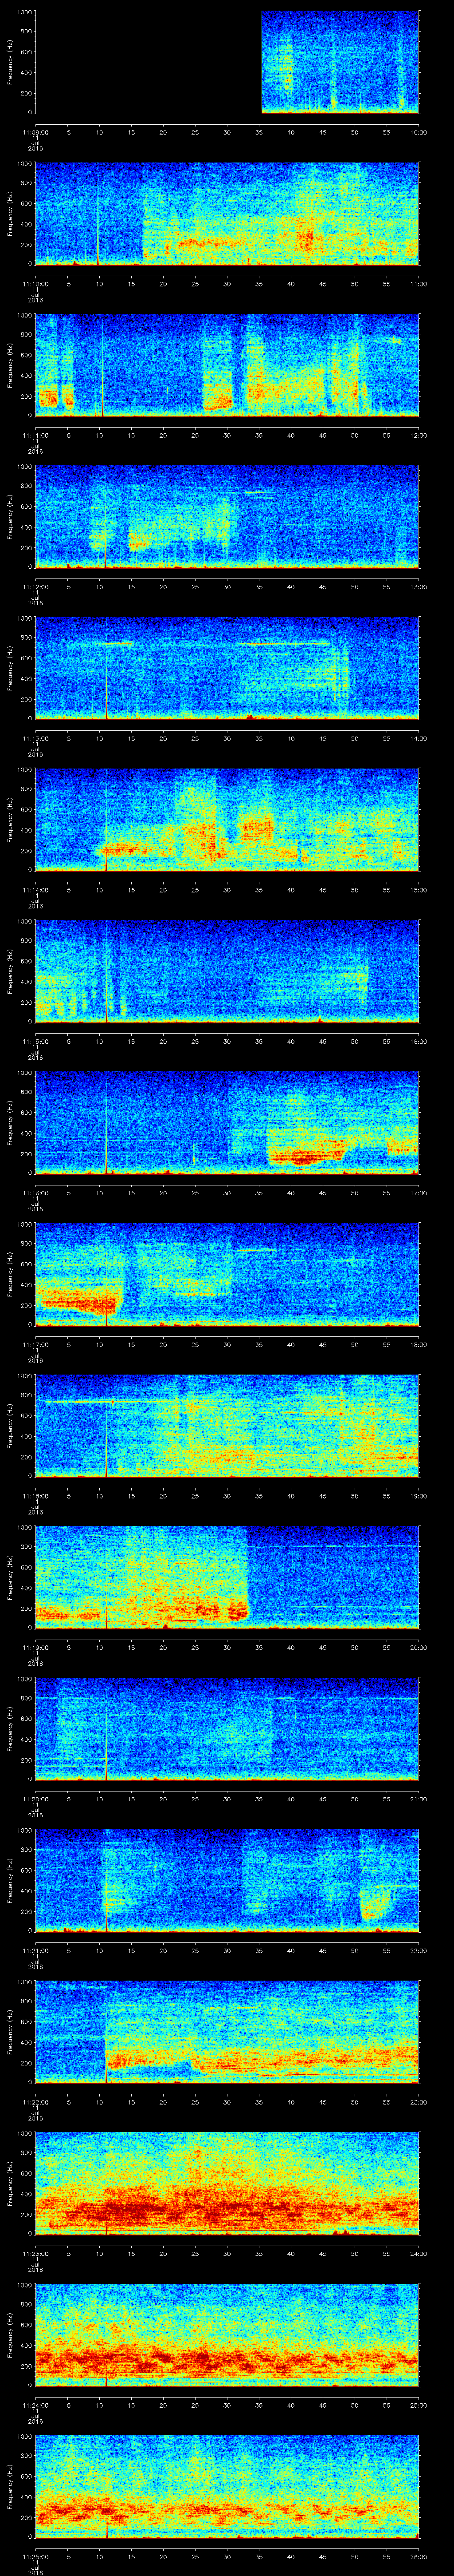The width and height of the screenshot is (454, 2576).
Task: Click the 16:00 axis end label
Action: pyautogui.click(x=419, y=1041)
